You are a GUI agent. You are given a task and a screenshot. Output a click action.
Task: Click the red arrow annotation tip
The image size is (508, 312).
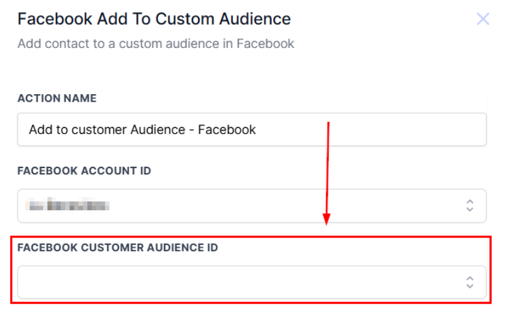(327, 222)
